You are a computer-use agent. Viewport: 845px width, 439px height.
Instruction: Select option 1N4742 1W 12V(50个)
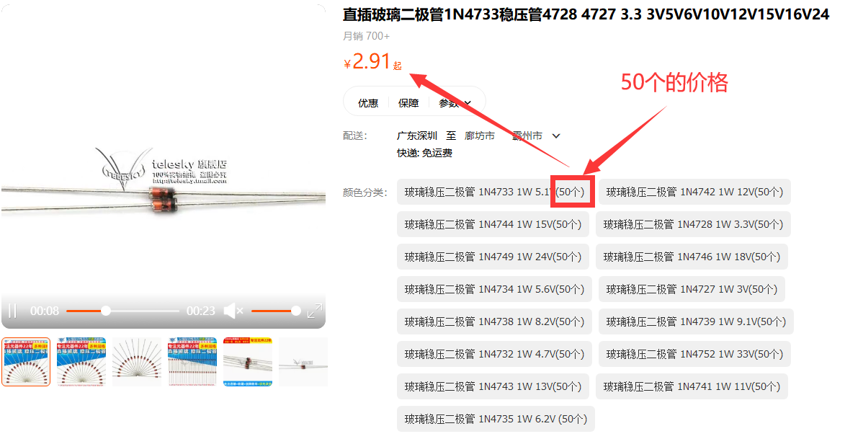(694, 192)
